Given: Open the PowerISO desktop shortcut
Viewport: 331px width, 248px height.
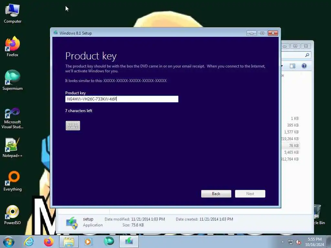Looking at the screenshot, I should pos(13,215).
